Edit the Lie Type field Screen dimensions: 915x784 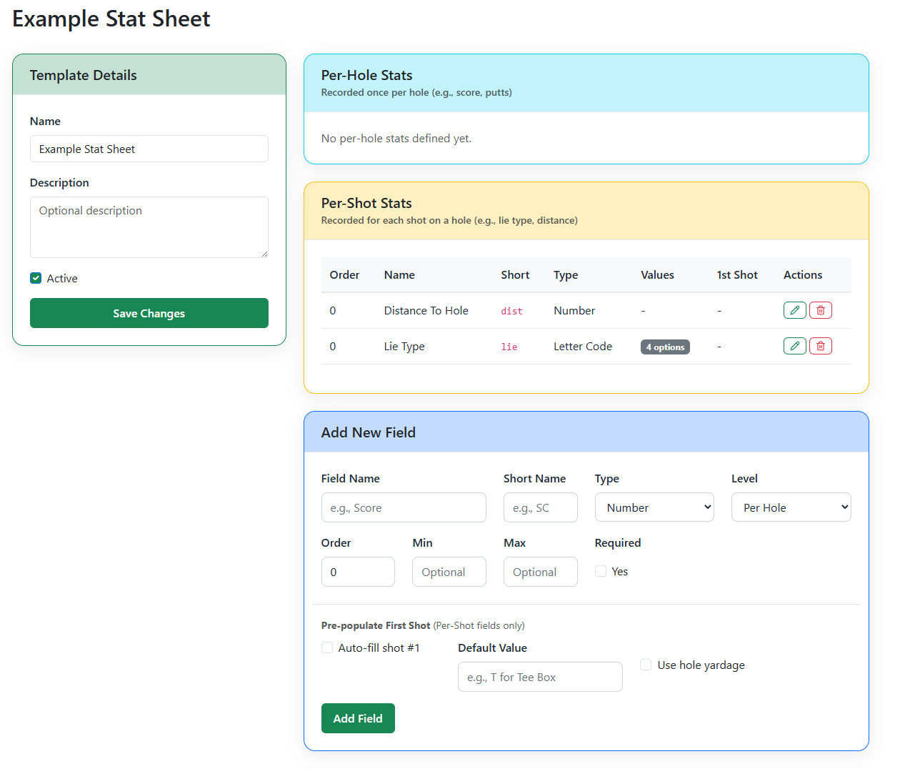794,346
